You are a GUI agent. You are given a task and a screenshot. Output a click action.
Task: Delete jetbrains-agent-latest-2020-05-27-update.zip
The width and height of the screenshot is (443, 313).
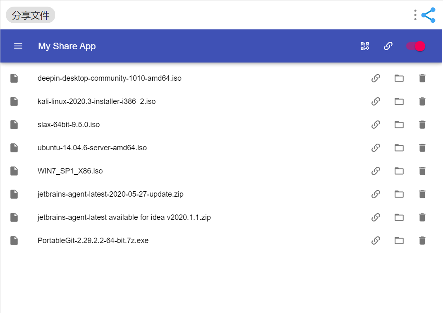coord(422,194)
